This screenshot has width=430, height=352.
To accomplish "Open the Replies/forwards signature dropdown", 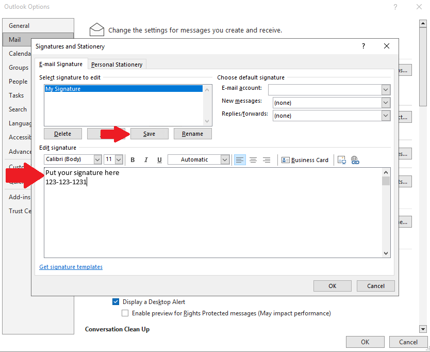I will tap(386, 116).
